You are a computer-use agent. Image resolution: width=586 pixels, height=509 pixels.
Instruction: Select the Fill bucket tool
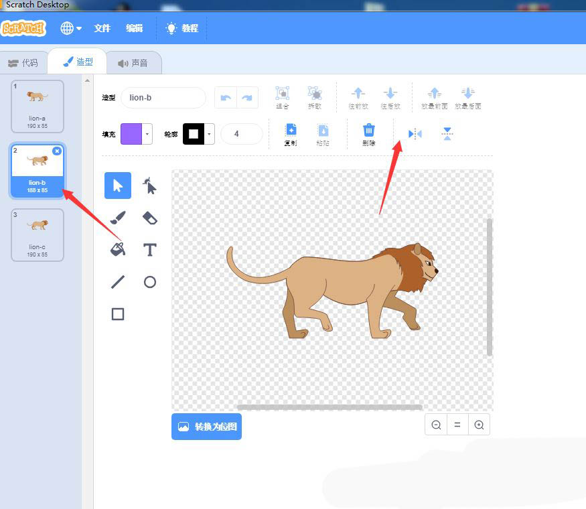118,249
